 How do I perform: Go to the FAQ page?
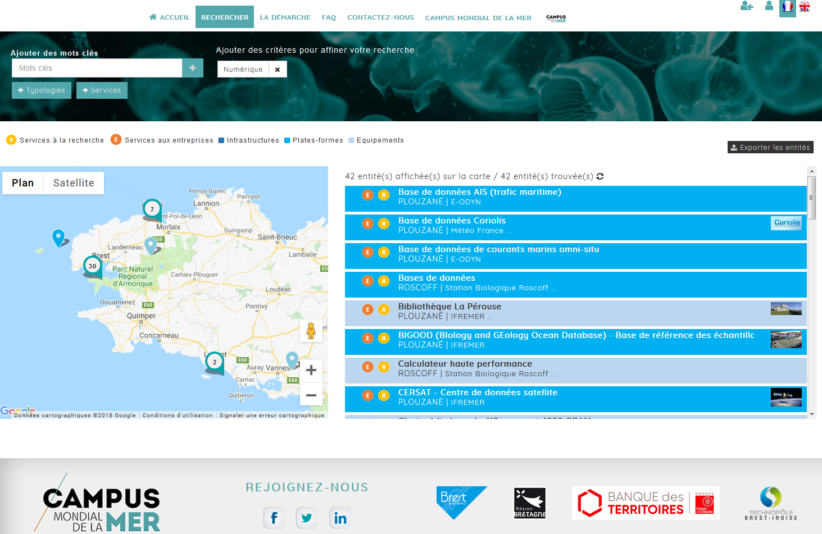coord(329,17)
